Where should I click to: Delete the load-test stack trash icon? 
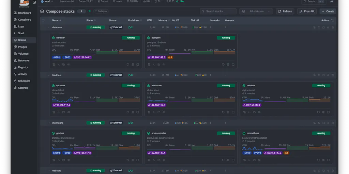[x=333, y=75]
